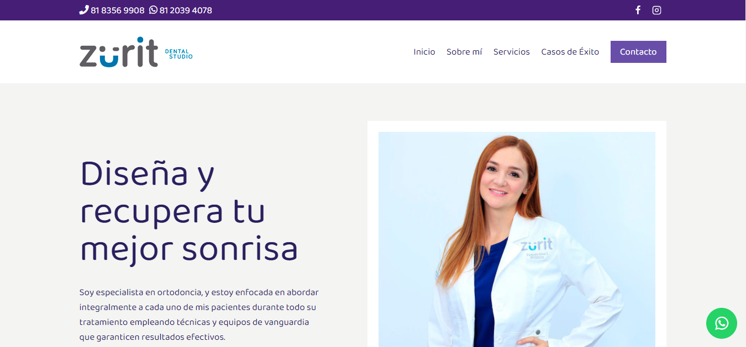This screenshot has width=746, height=347.
Task: Click the paragraph about ortodoncia specialist
Action: (x=199, y=314)
